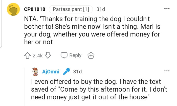Upvote the CP81818 comment
Viewport: 177px width, 106px height.
pyautogui.click(x=27, y=55)
